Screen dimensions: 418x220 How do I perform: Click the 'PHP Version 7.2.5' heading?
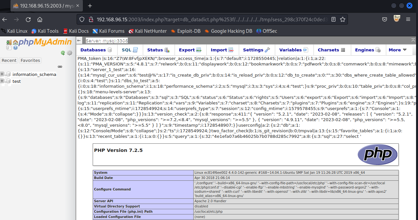118,150
